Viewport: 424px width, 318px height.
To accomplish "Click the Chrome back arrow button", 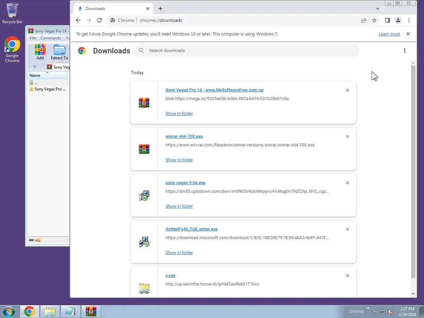I will (x=78, y=20).
